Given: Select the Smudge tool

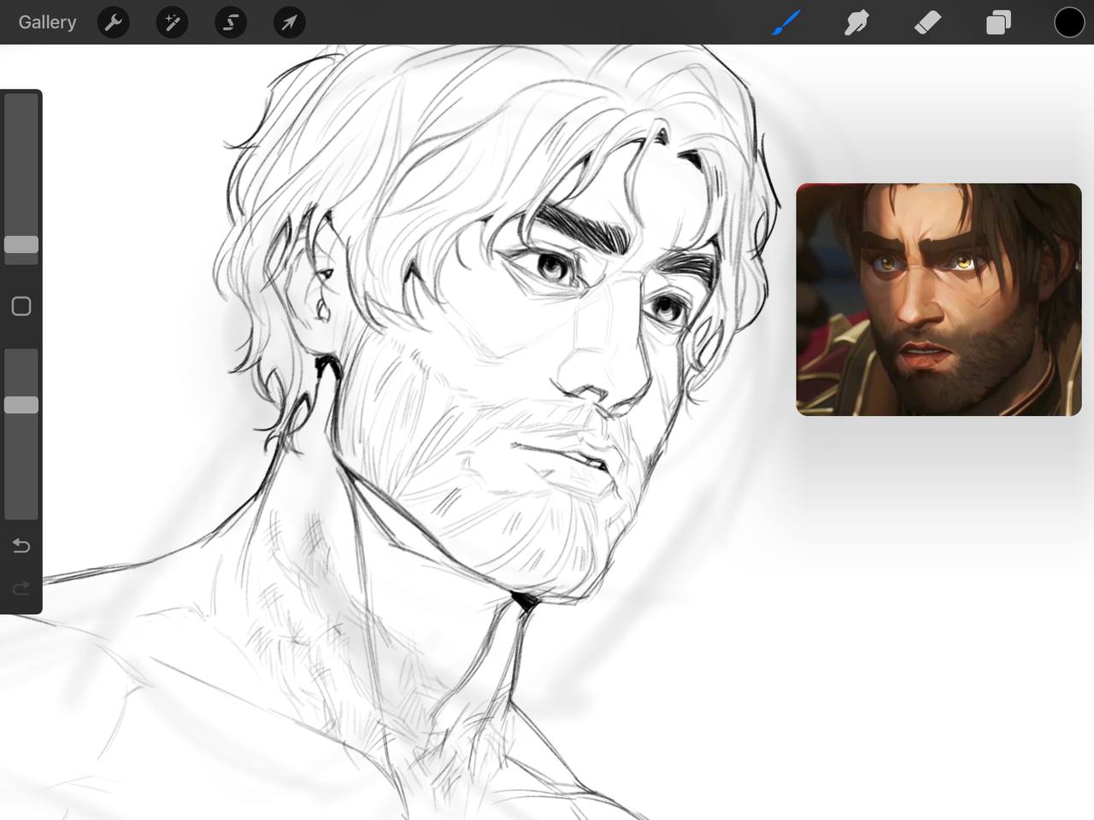Looking at the screenshot, I should click(856, 22).
